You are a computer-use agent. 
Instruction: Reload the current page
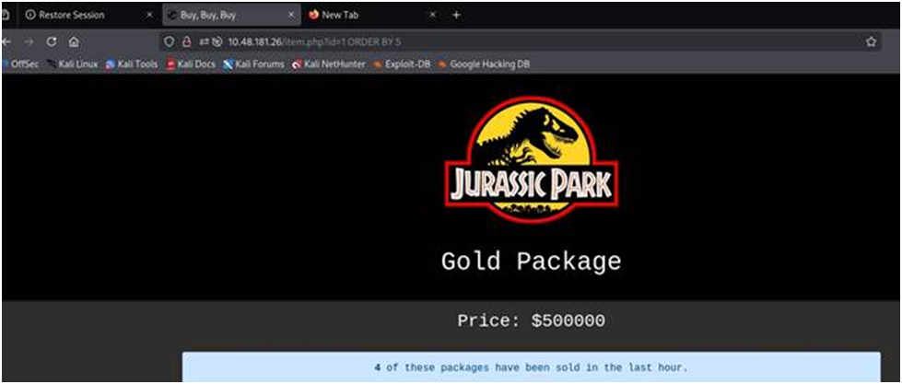(x=52, y=42)
